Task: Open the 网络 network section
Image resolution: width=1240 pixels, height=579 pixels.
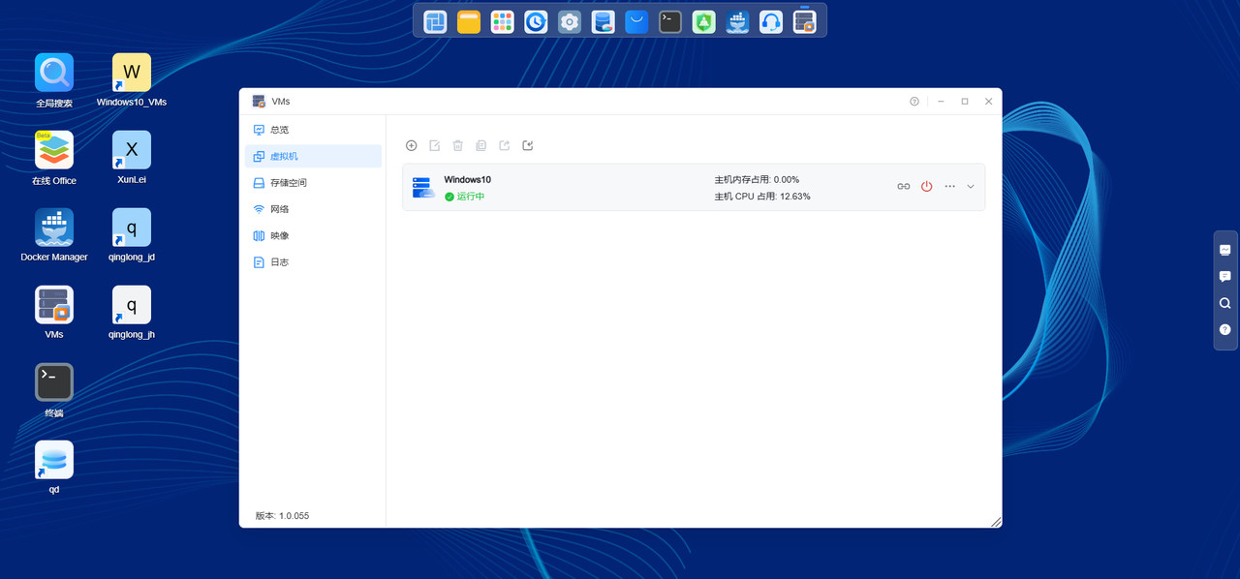Action: click(311, 209)
